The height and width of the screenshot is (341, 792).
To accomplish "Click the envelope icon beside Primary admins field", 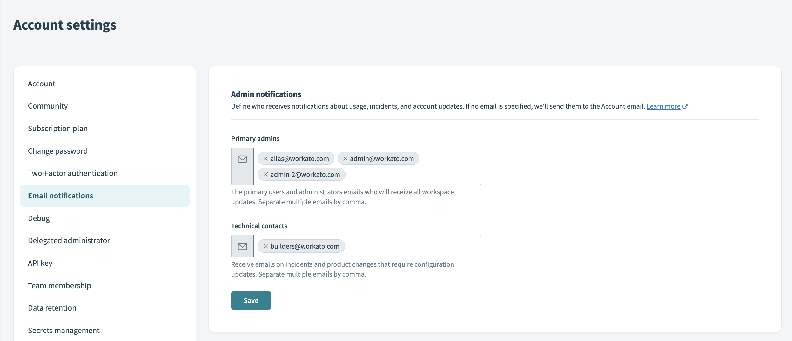I will [243, 159].
